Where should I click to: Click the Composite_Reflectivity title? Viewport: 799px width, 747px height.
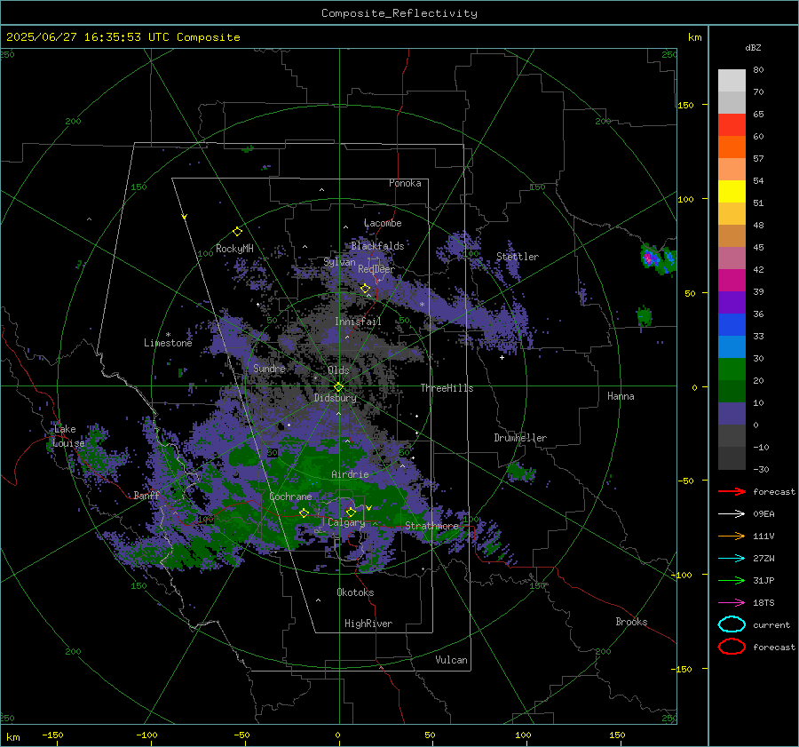coord(399,13)
